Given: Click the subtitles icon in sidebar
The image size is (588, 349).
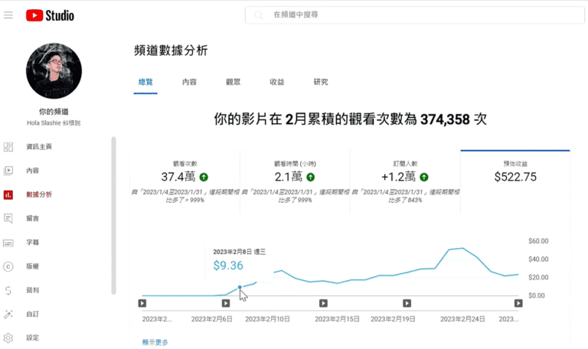Looking at the screenshot, I should point(8,243).
